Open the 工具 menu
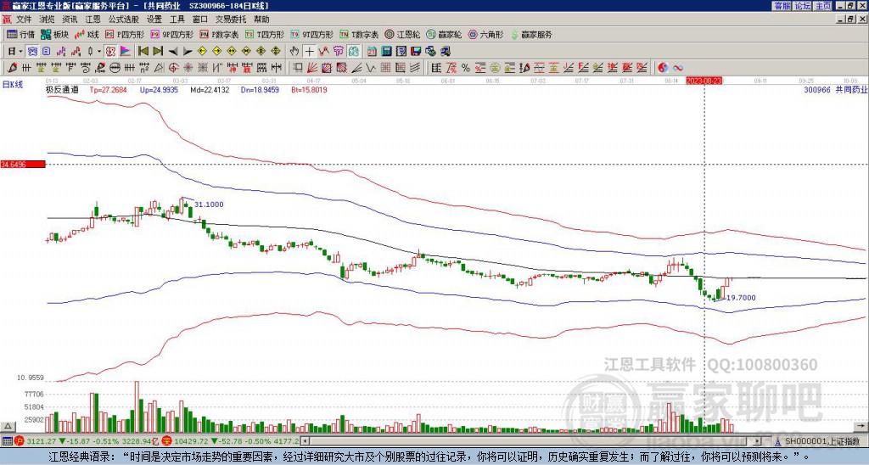 pos(177,20)
